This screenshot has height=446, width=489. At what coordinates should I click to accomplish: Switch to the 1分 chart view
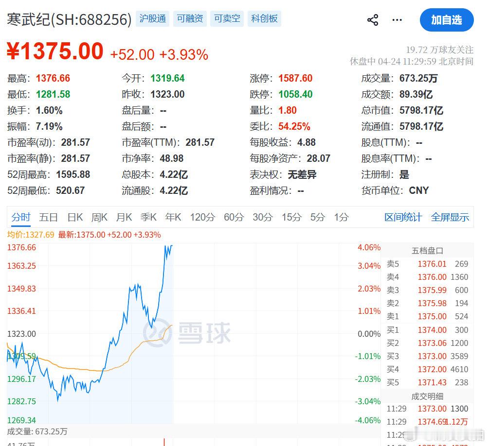[x=341, y=218]
